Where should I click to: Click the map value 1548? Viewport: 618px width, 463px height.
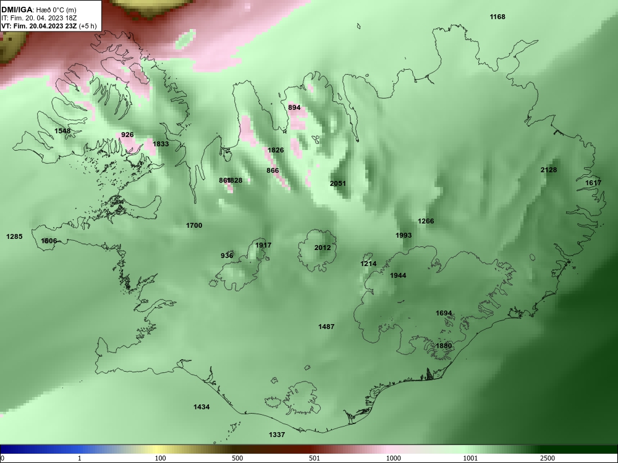(x=62, y=131)
